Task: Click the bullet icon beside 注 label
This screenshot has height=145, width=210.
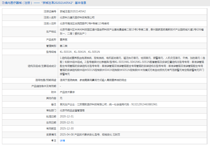Action: click(52, 140)
